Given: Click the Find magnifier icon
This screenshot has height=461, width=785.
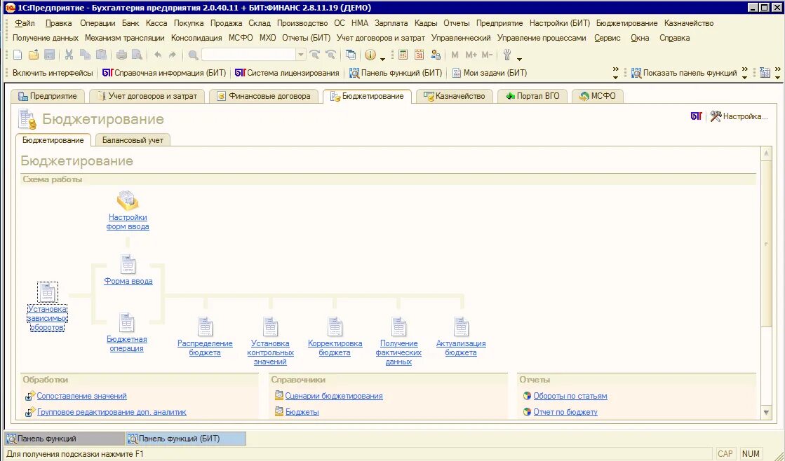Looking at the screenshot, I should pos(193,55).
